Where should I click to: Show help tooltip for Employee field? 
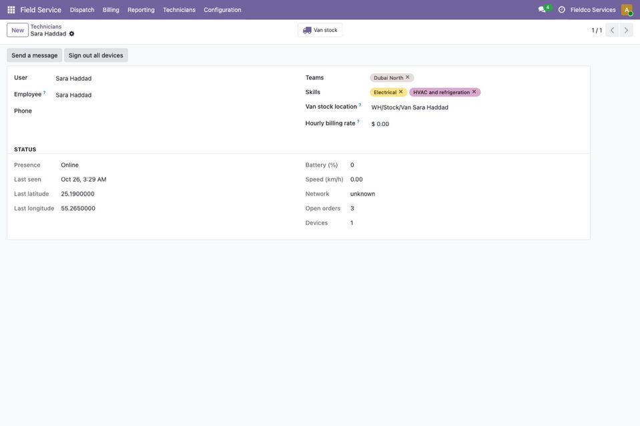(x=45, y=93)
